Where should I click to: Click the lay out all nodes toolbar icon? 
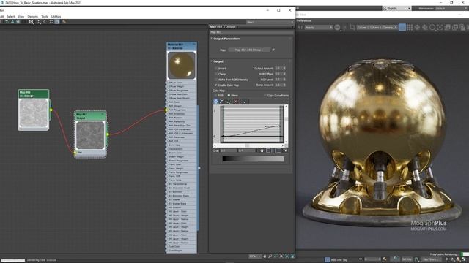(x=39, y=22)
